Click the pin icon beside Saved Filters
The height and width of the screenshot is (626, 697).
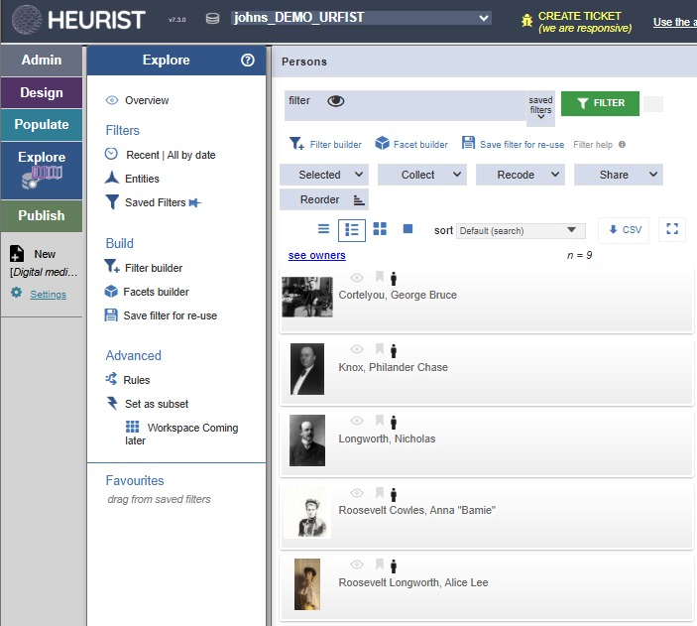click(195, 203)
